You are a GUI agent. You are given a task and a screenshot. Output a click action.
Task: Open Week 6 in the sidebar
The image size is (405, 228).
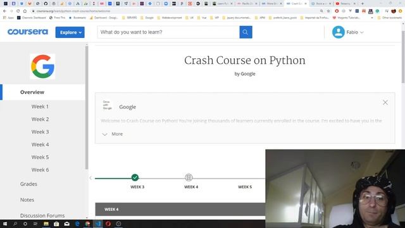pyautogui.click(x=40, y=170)
